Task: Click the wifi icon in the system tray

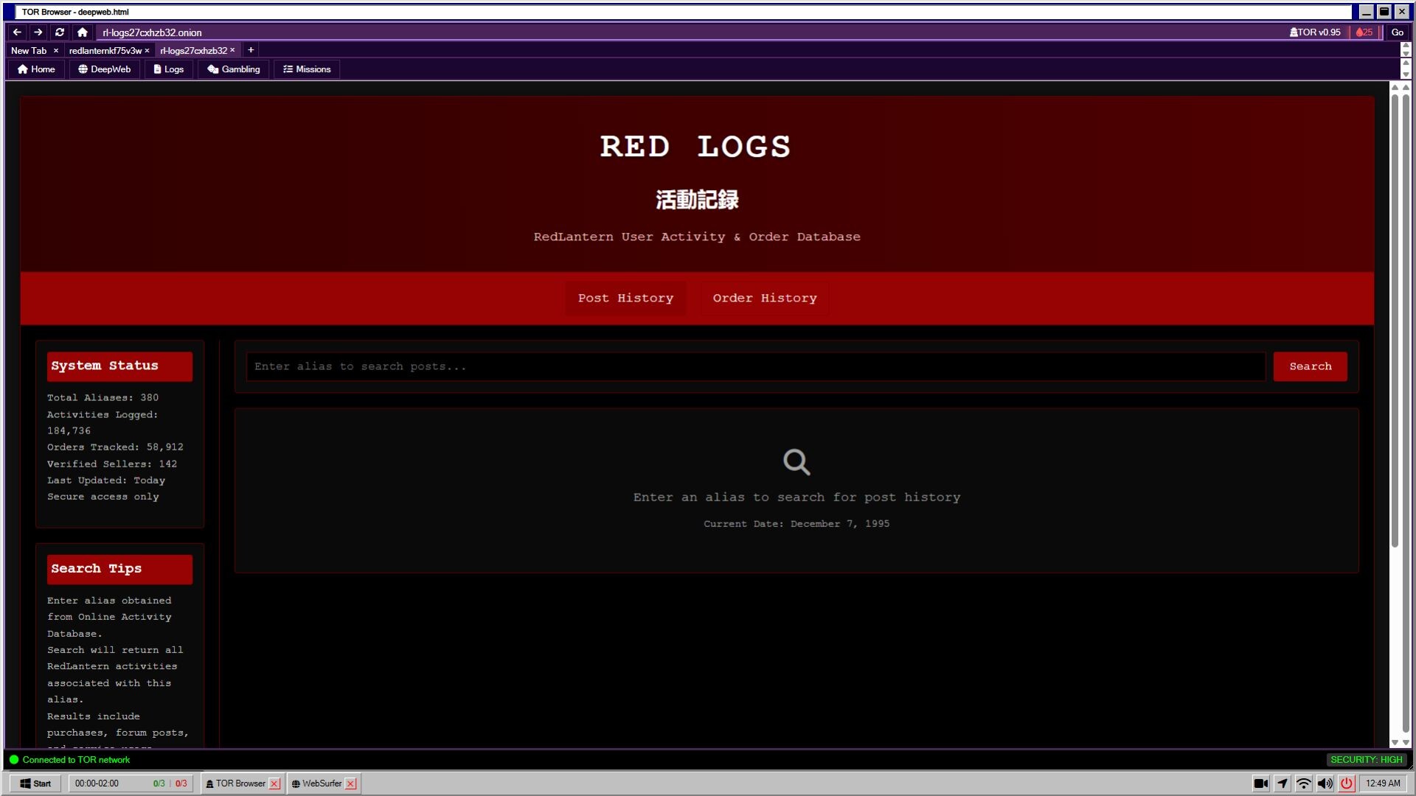Action: 1304,783
